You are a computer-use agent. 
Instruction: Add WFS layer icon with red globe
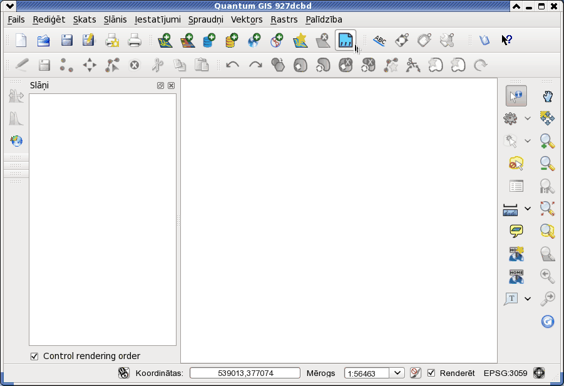[277, 40]
